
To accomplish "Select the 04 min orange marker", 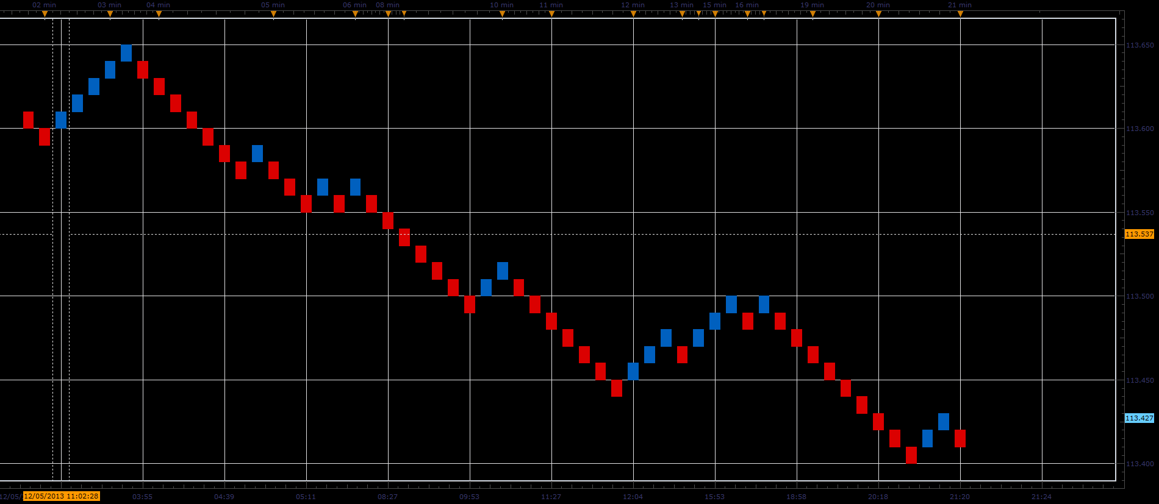I will point(159,13).
